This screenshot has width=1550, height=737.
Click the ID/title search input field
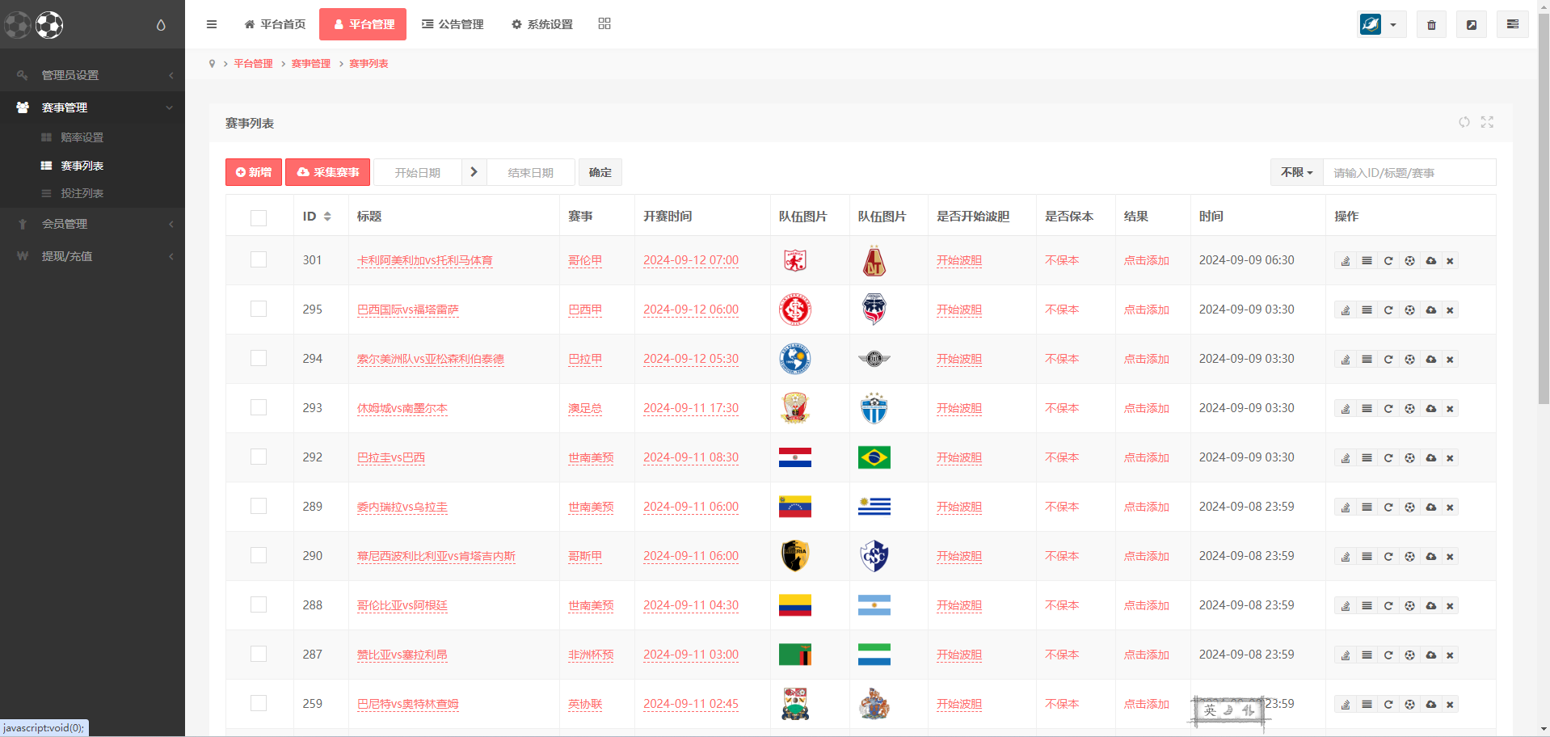[x=1409, y=173]
